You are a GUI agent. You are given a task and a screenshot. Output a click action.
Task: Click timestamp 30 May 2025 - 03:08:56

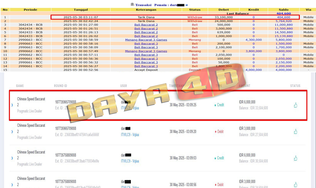(183, 185)
